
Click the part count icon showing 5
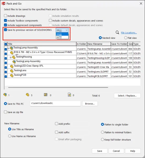pyautogui.click(x=27, y=95)
